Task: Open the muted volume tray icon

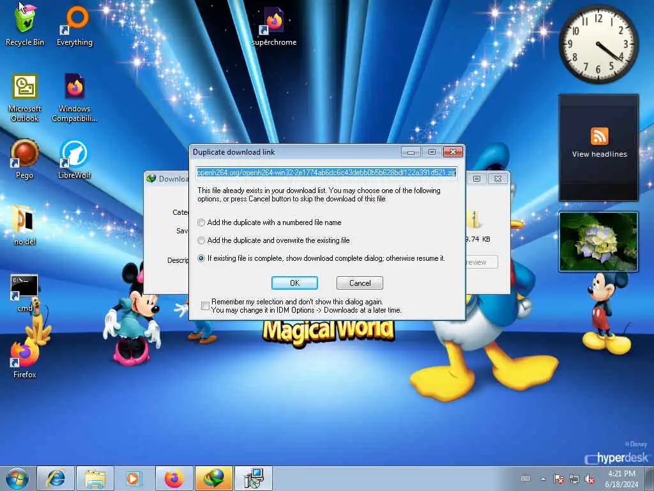Action: coord(589,479)
